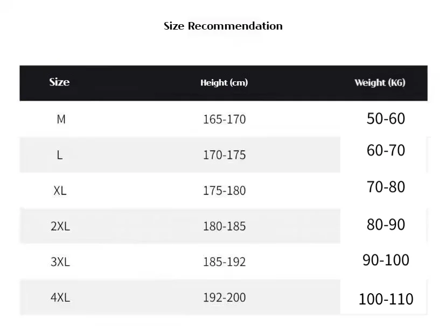Click the XL size cell
Image resolution: width=446 pixels, height=326 pixels.
click(60, 190)
